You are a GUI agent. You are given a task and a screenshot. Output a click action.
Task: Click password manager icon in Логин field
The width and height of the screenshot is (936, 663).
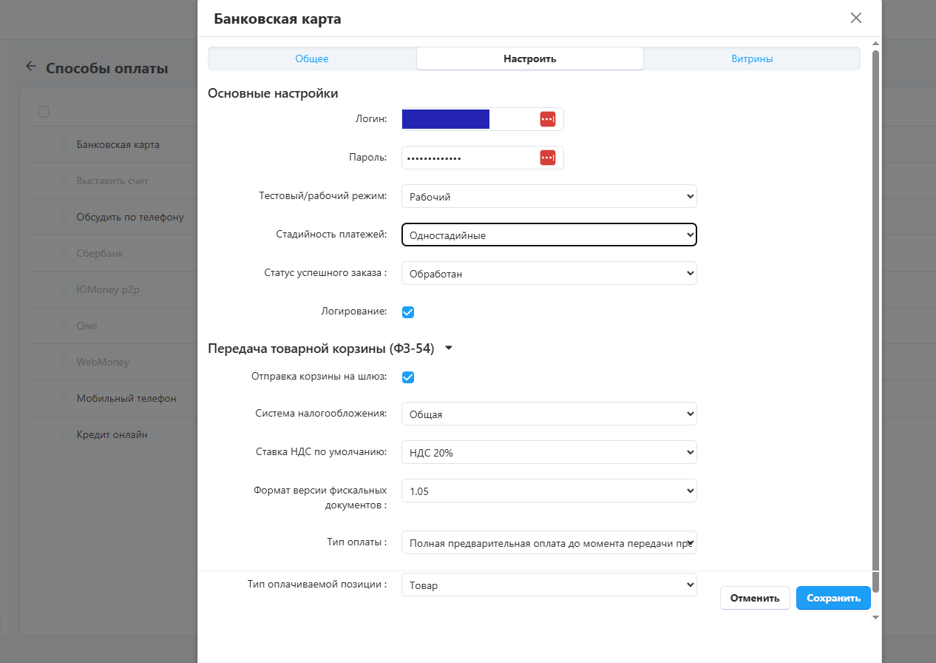coord(547,119)
